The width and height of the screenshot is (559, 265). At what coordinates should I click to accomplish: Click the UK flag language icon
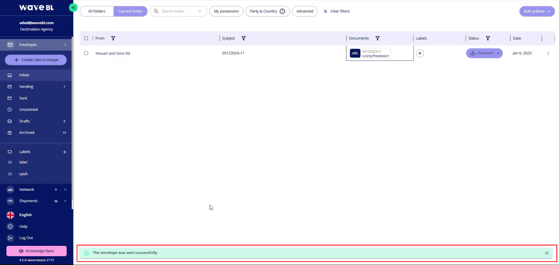pyautogui.click(x=10, y=215)
